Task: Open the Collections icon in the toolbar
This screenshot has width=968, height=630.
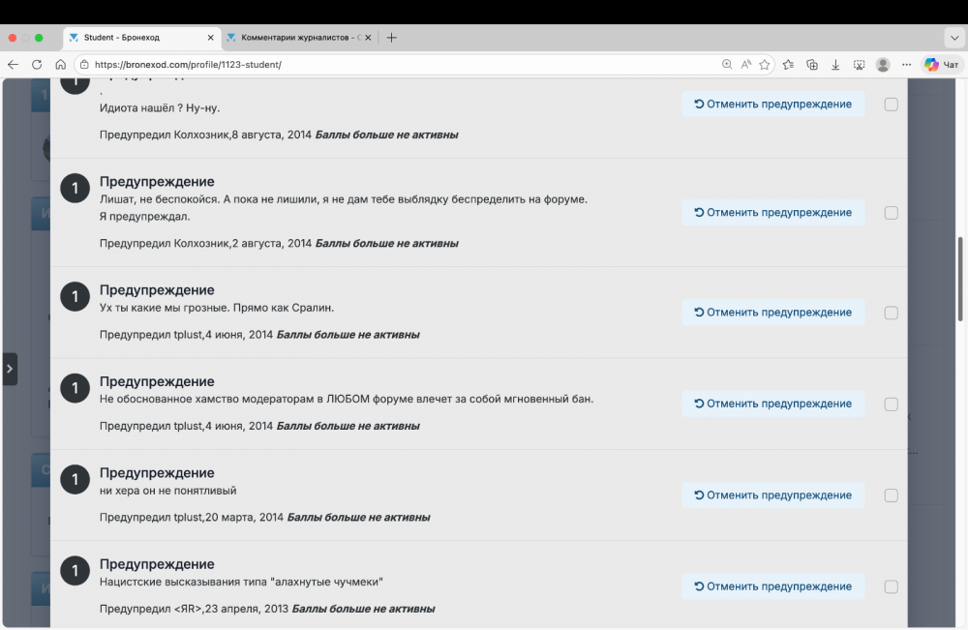Action: tap(812, 65)
